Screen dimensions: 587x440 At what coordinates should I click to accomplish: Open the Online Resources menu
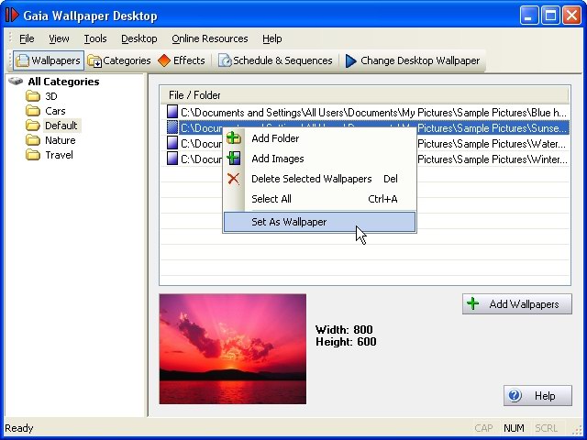tap(209, 38)
